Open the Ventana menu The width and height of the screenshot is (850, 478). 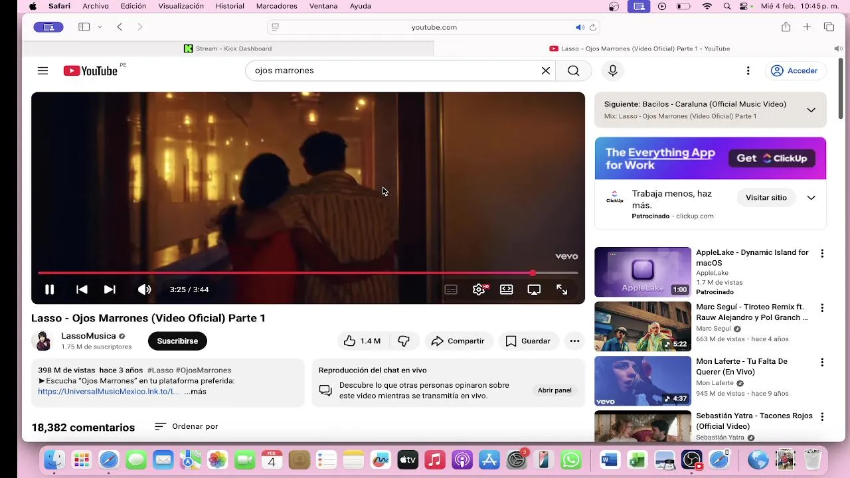(x=322, y=6)
